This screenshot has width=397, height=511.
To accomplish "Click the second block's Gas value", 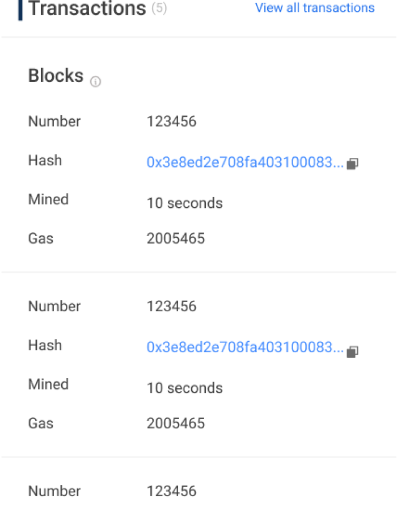I will (175, 423).
